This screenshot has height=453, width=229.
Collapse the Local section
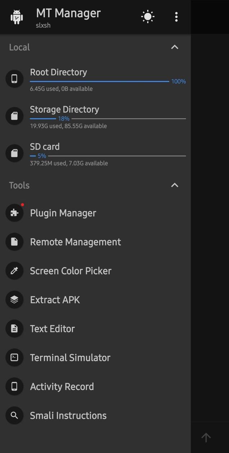coord(174,47)
